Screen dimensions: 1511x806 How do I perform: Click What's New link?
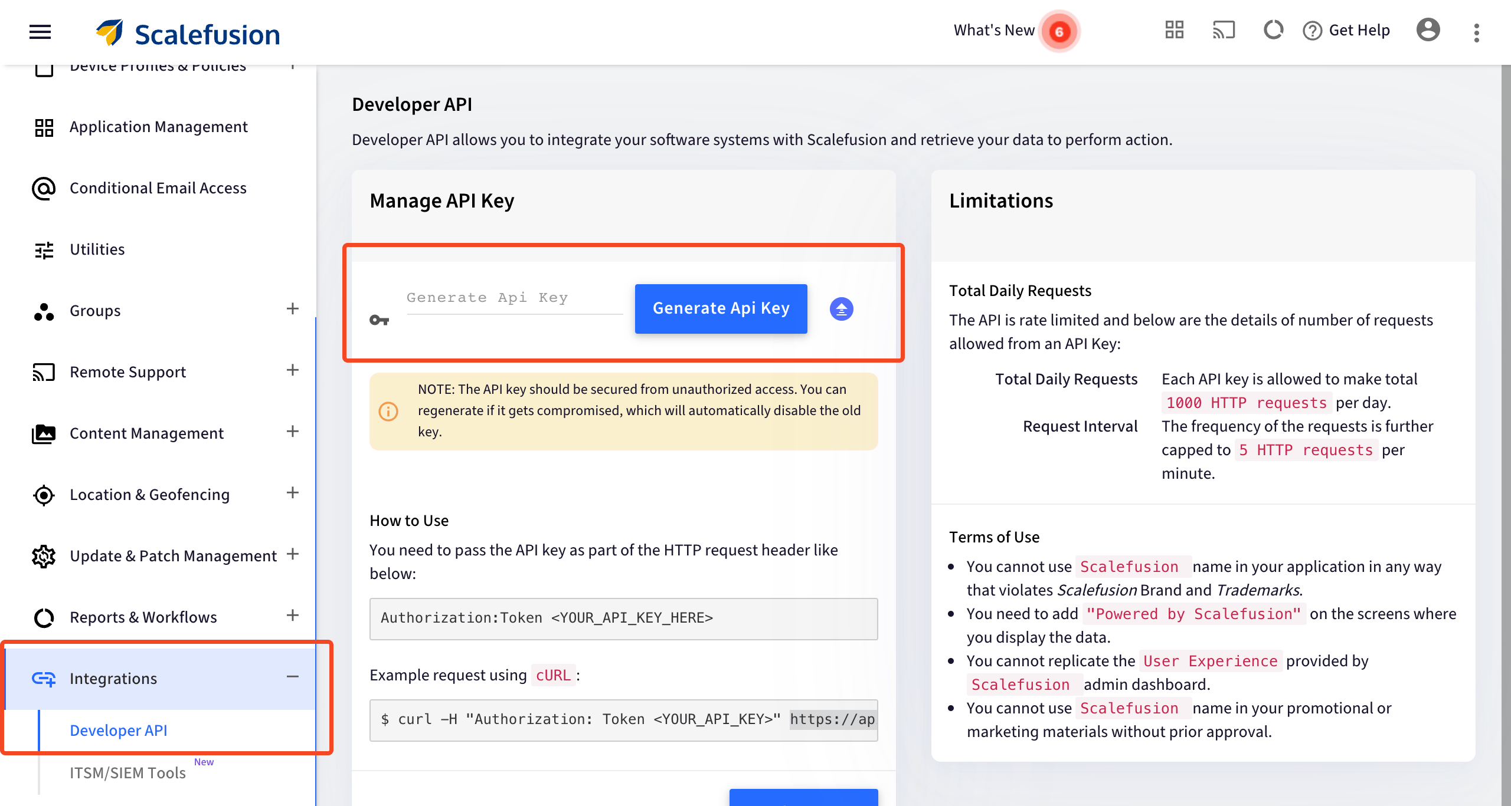pyautogui.click(x=994, y=31)
